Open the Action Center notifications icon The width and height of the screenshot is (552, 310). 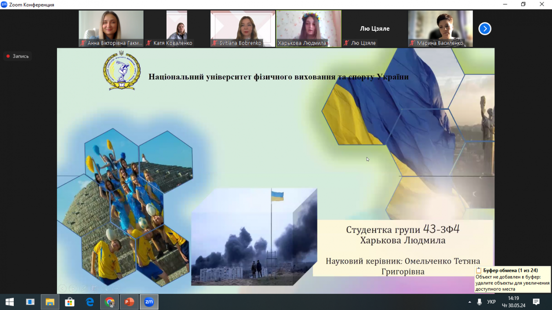coord(536,302)
